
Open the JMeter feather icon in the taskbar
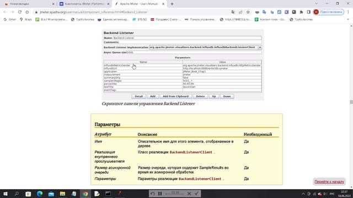pyautogui.click(x=120, y=194)
